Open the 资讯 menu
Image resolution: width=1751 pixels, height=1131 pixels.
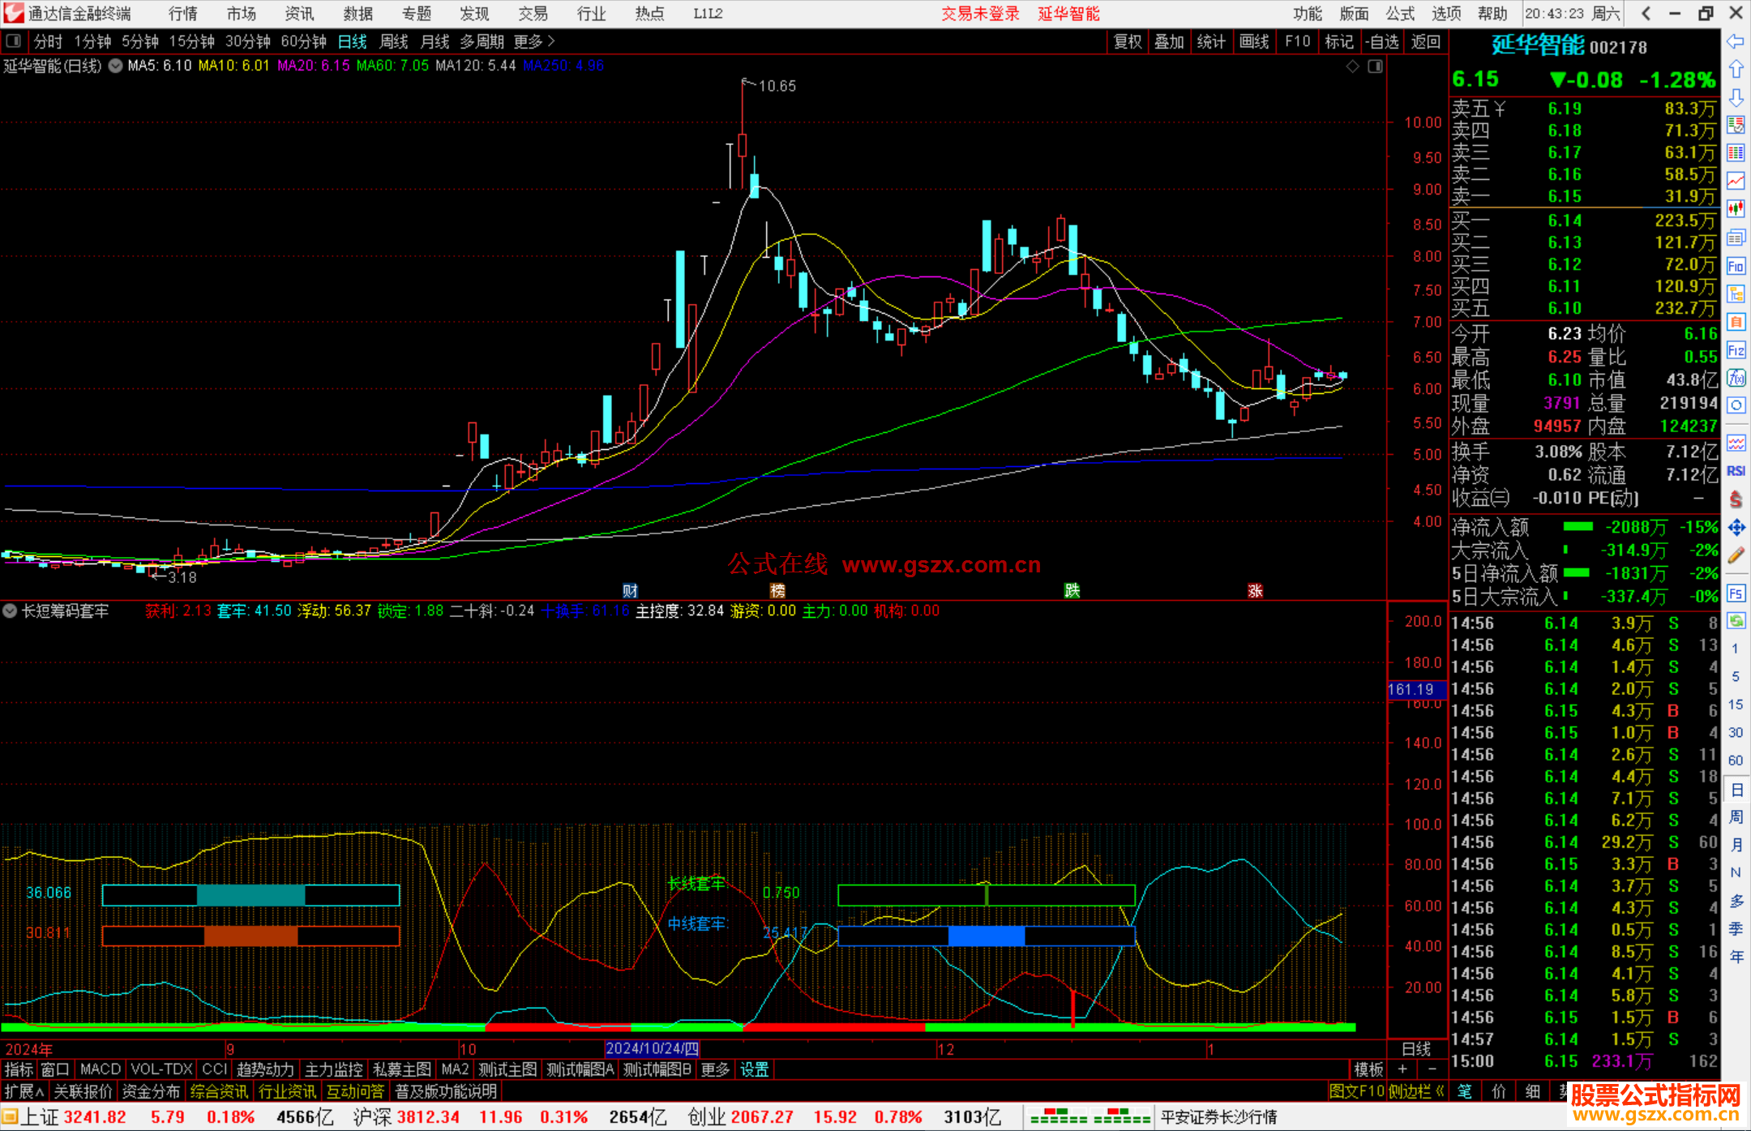pyautogui.click(x=300, y=13)
